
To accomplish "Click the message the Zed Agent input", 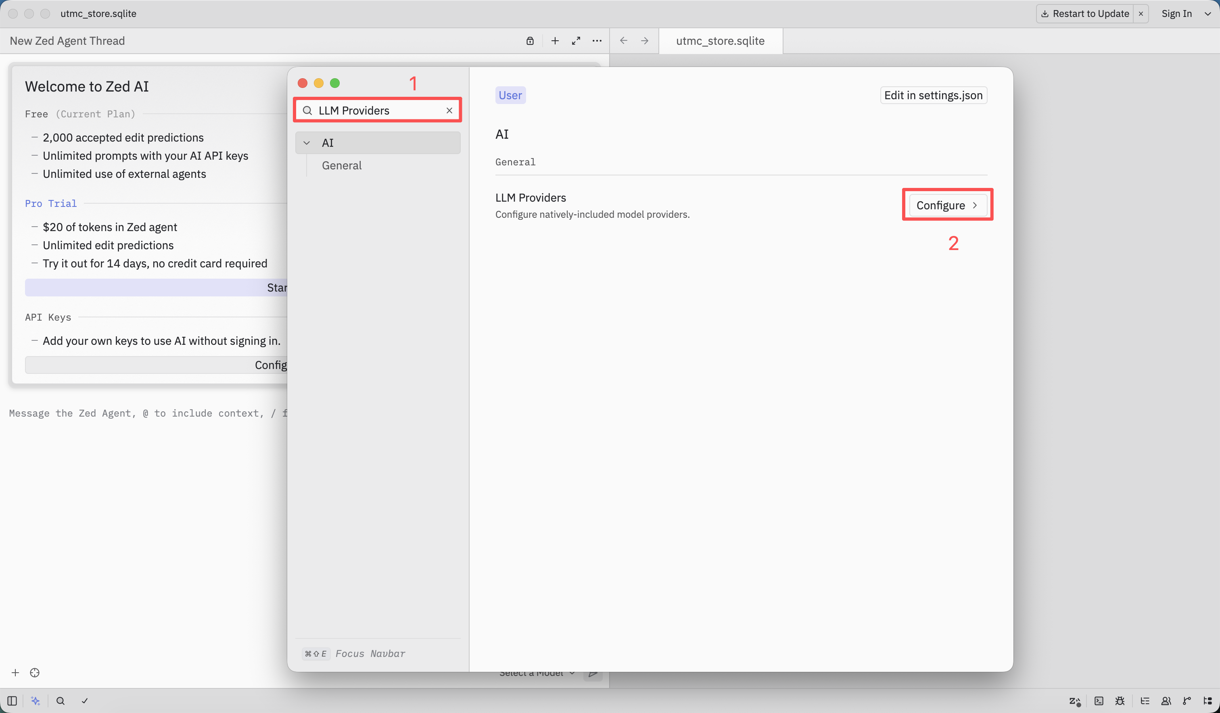I will [x=148, y=413].
